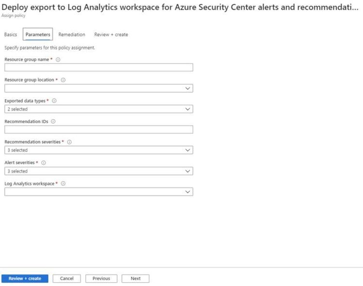The image size is (363, 286).
Task: Click info icon beside Resource group location
Action: (x=63, y=80)
